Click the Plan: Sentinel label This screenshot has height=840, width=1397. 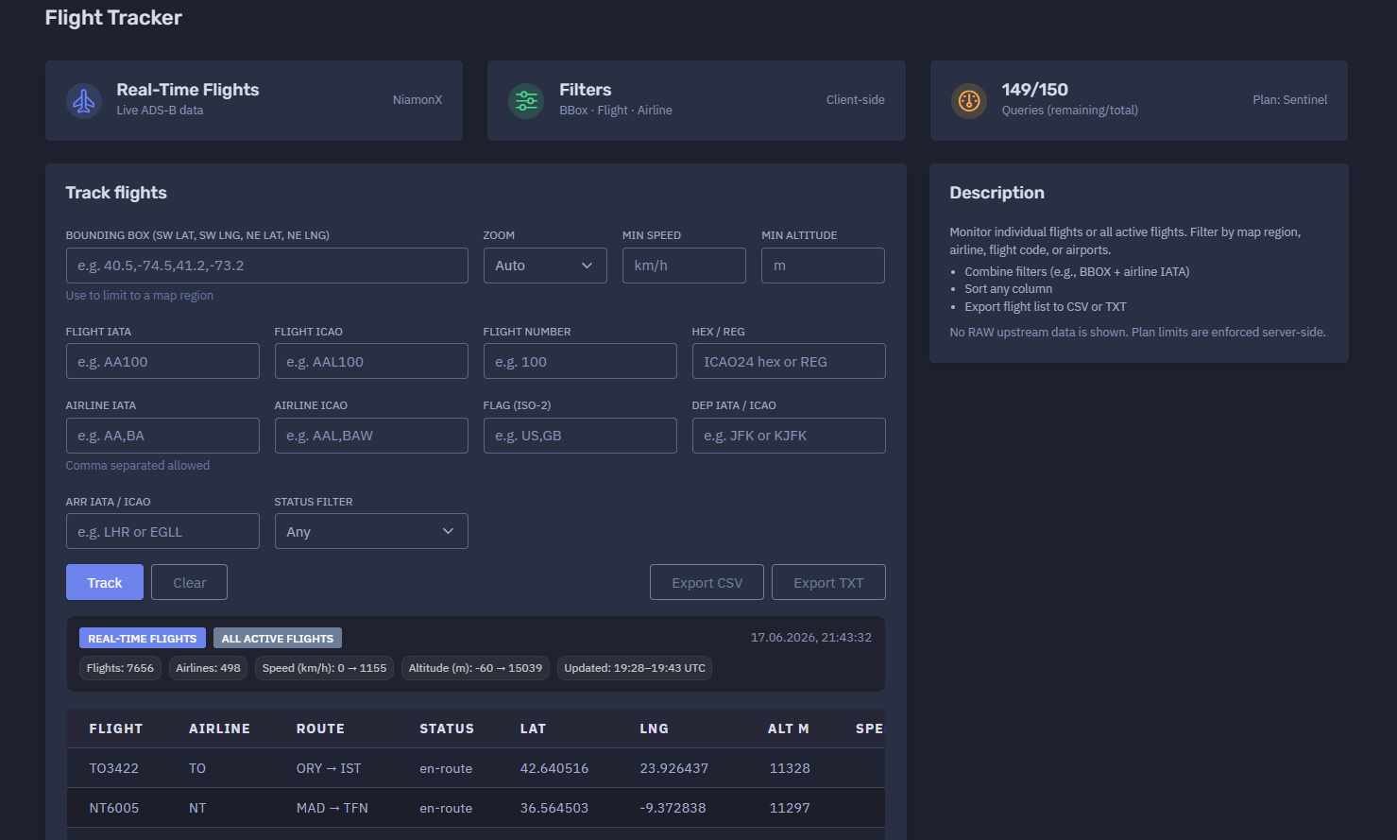click(x=1290, y=100)
